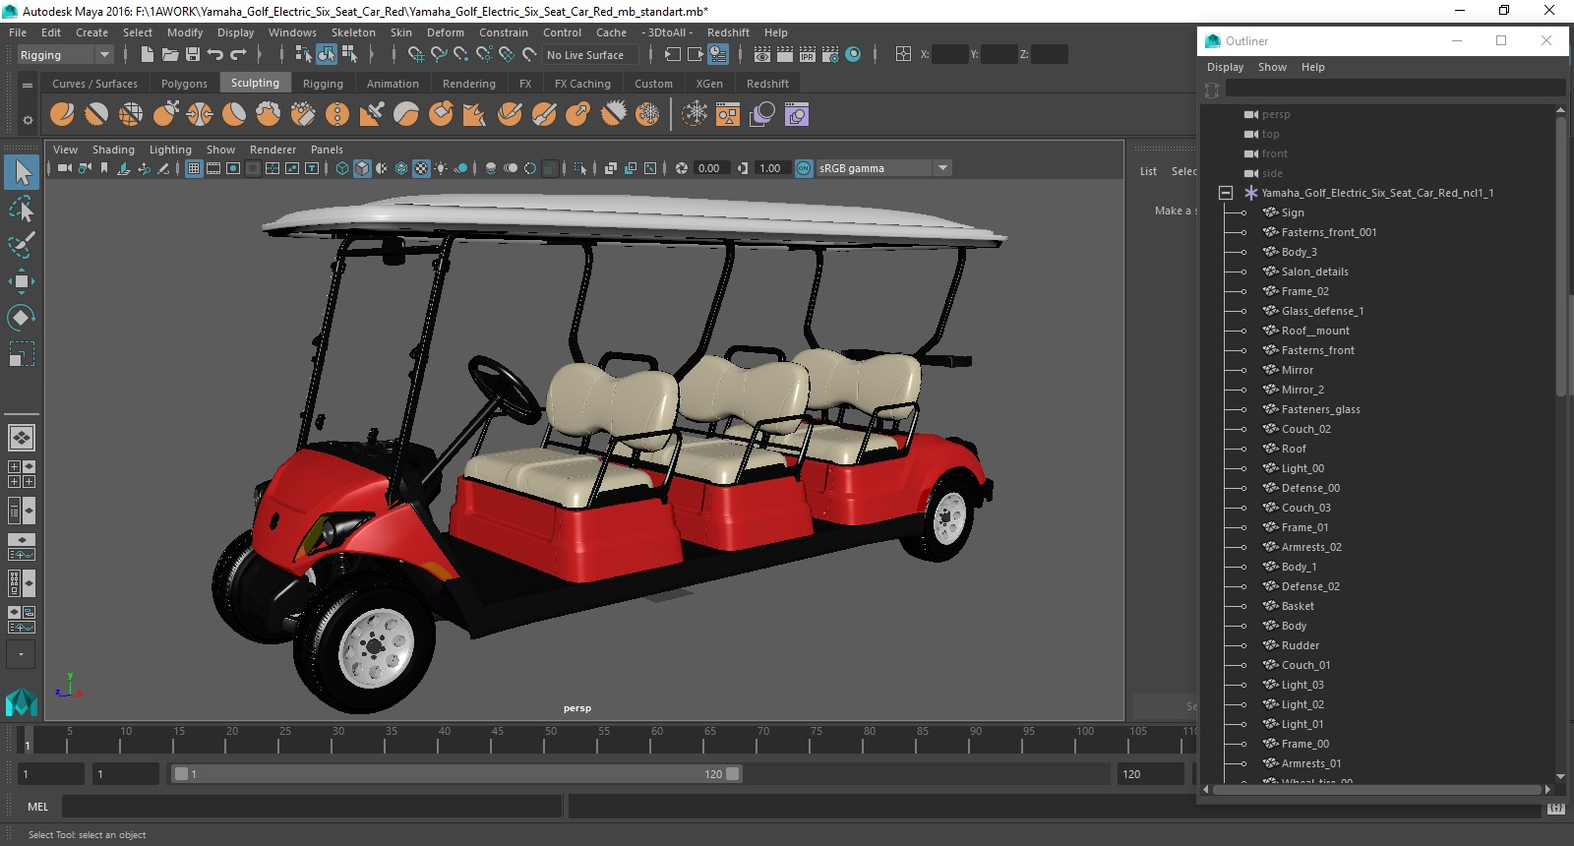Open the Display menu in the Outliner
The image size is (1574, 846).
click(x=1225, y=67)
